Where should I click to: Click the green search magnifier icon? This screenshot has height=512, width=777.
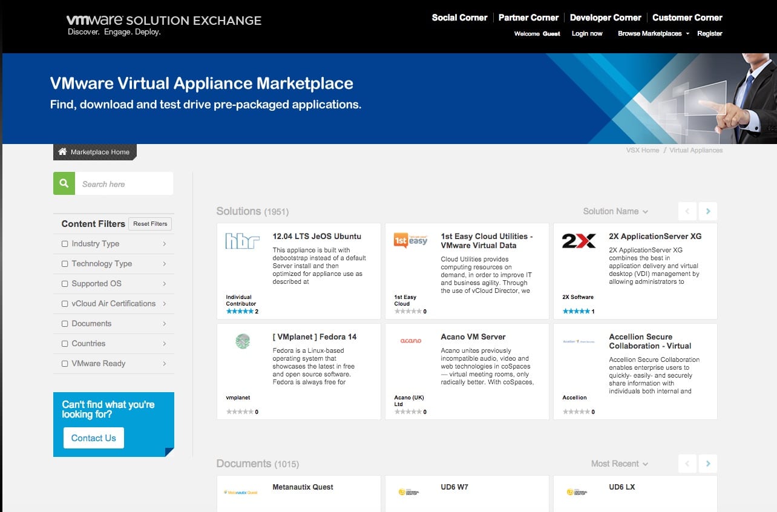[x=64, y=183]
